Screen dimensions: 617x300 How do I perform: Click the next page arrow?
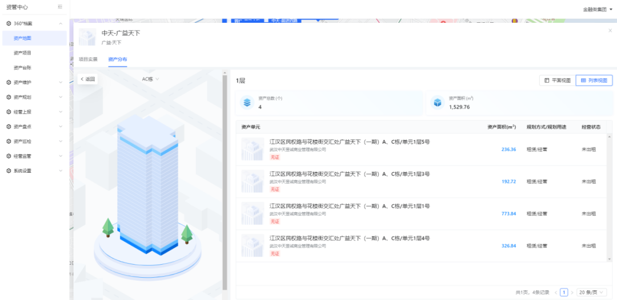572,292
